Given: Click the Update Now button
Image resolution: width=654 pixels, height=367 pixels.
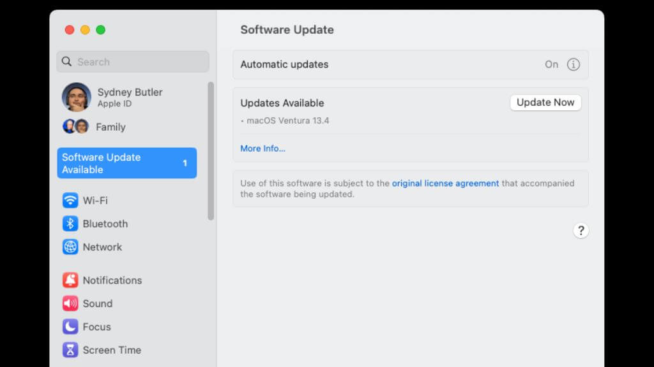Looking at the screenshot, I should tap(545, 103).
